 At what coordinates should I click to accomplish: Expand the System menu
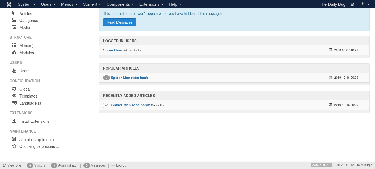click(26, 4)
